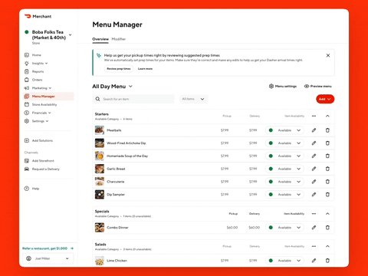Edit the Combo Dinner item
The height and width of the screenshot is (276, 368).
(314, 228)
